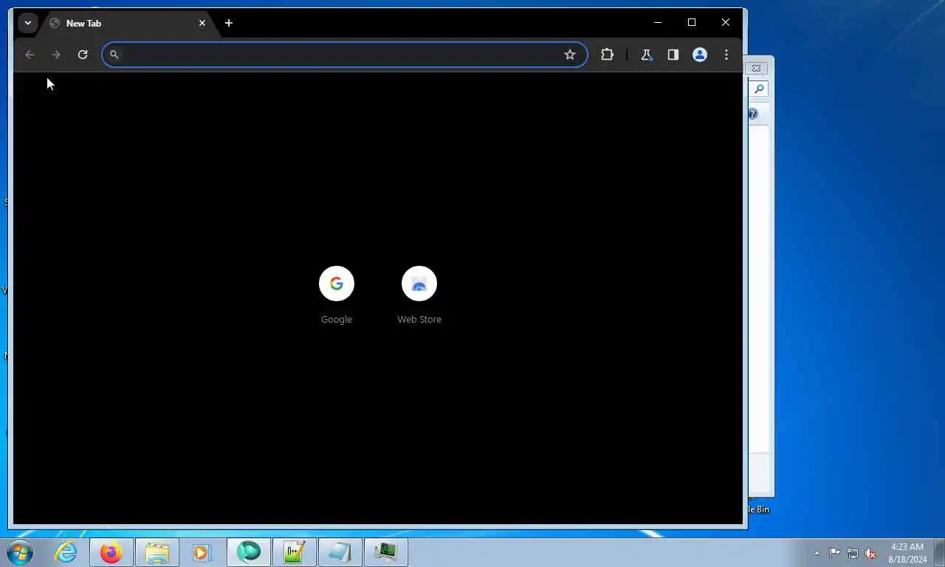Click the muted volume tray icon
Viewport: 945px width, 567px height.
[x=871, y=553]
